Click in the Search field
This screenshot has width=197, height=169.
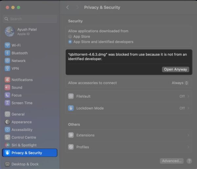(x=30, y=19)
